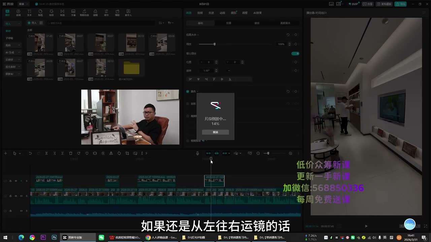Click the 导入 import button above media grid
431x242 pixels.
click(32, 23)
